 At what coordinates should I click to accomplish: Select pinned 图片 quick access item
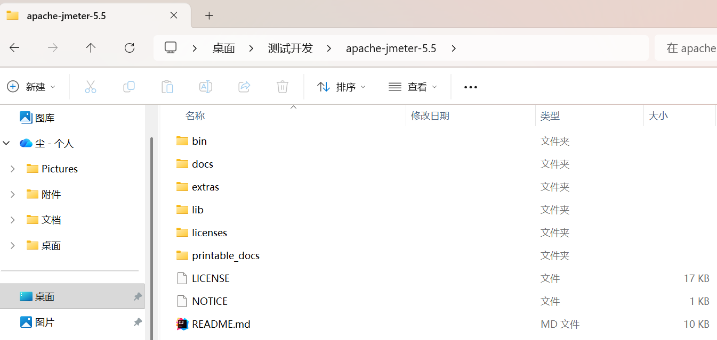(x=72, y=322)
